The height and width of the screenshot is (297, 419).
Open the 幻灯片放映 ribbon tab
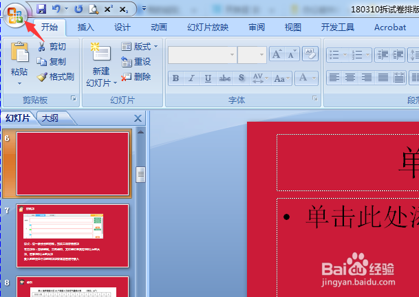coord(208,27)
